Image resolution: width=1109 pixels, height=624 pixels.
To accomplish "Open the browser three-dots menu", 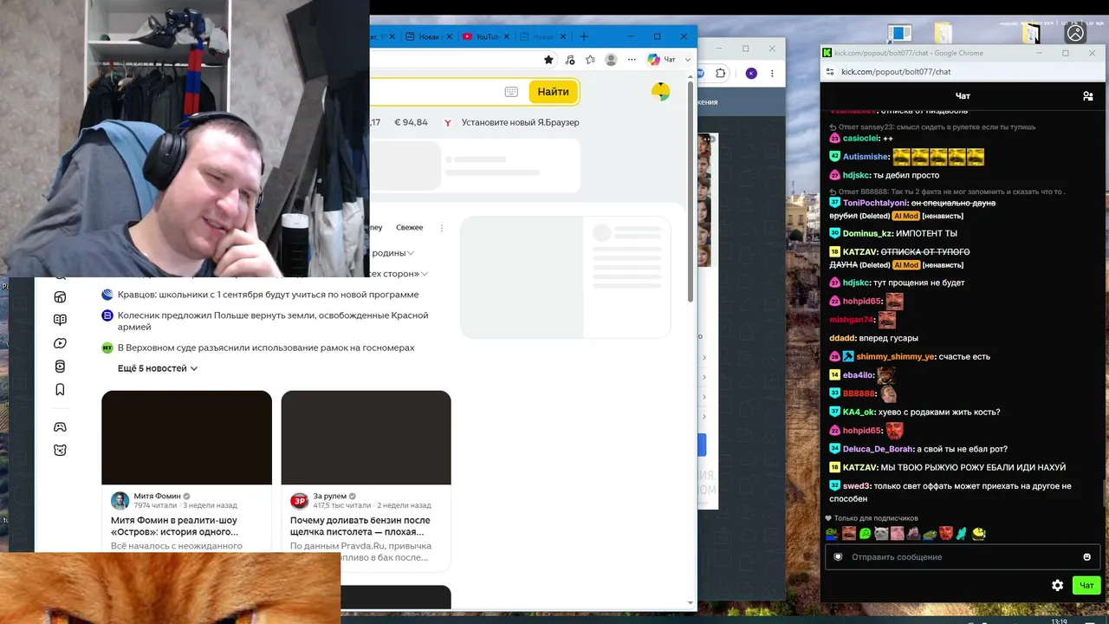I will click(x=630, y=60).
